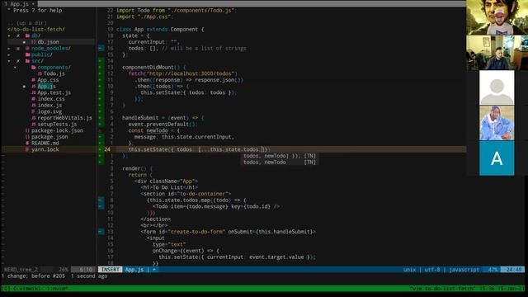Collapse the db folder arrow
Image resolution: width=528 pixels, height=297 pixels.
coord(9,35)
